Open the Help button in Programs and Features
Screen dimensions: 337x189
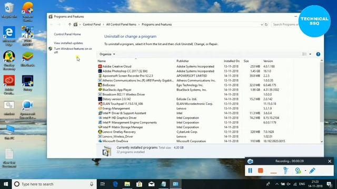(318, 54)
